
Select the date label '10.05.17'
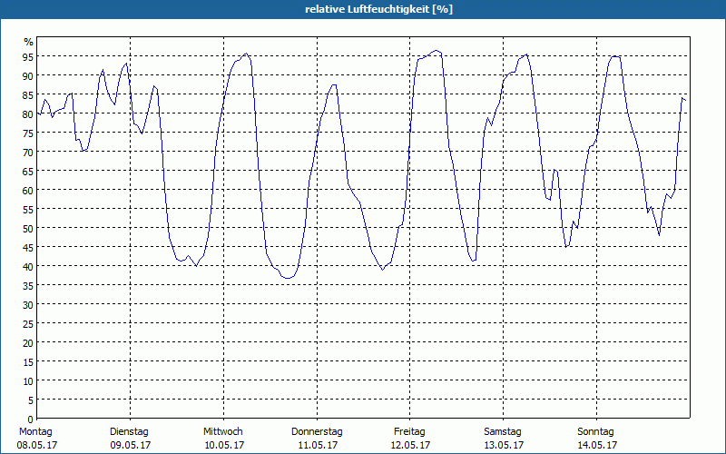pyautogui.click(x=223, y=445)
